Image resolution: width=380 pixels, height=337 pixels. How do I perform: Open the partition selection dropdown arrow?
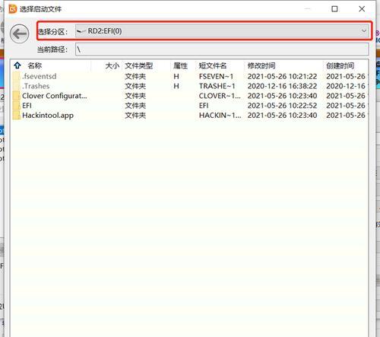coord(364,31)
